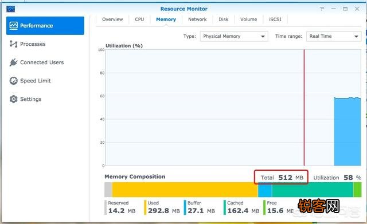
Task: Switch to the Overview tab
Action: [x=112, y=19]
